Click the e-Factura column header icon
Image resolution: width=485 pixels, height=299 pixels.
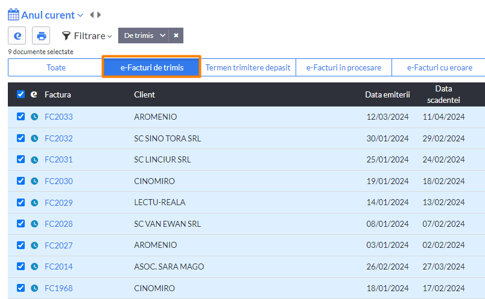(34, 94)
